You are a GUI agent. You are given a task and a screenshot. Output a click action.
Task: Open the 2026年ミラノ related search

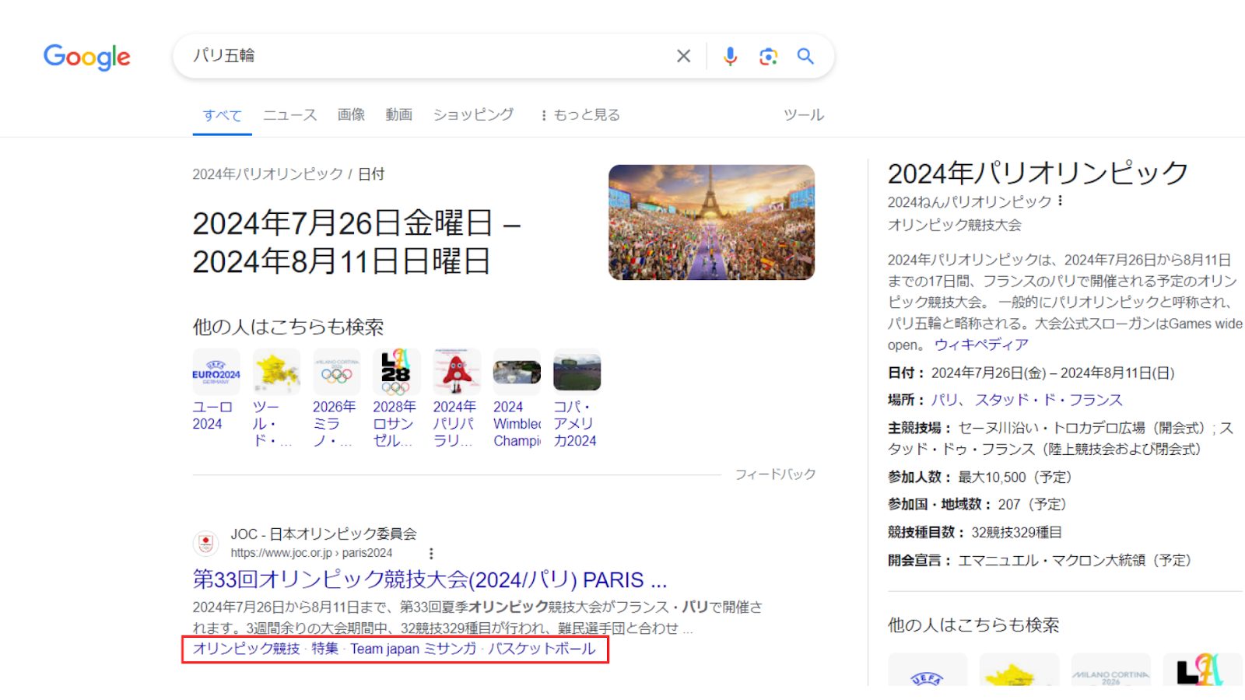coord(336,398)
